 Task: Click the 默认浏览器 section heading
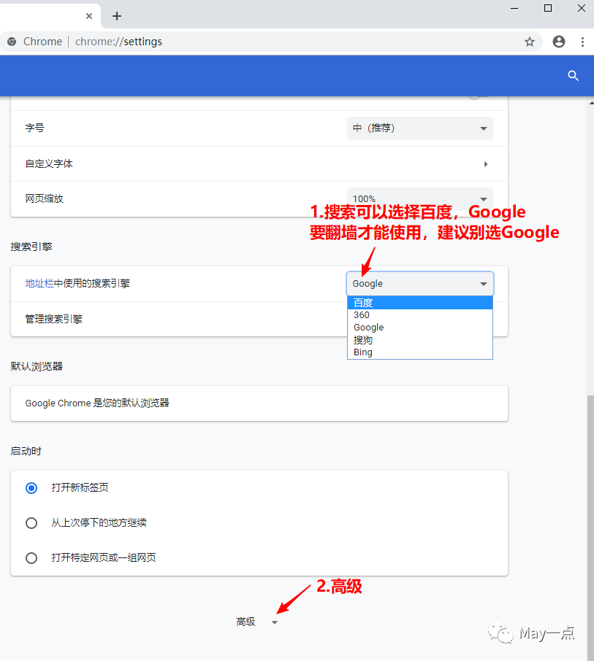(x=37, y=366)
